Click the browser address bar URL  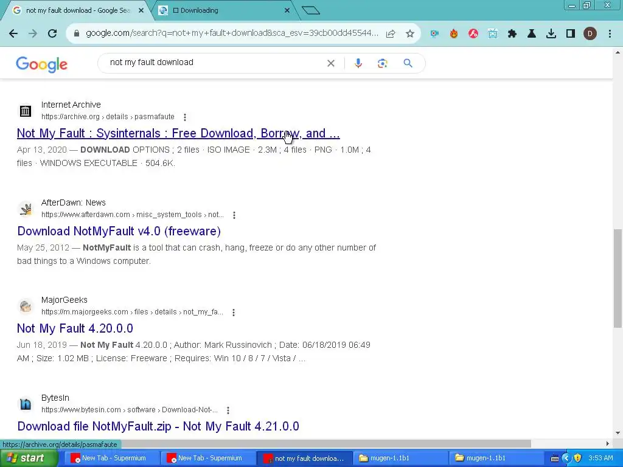[x=232, y=33]
